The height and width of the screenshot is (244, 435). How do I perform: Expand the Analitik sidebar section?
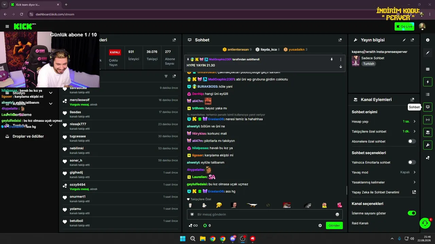tap(51, 104)
